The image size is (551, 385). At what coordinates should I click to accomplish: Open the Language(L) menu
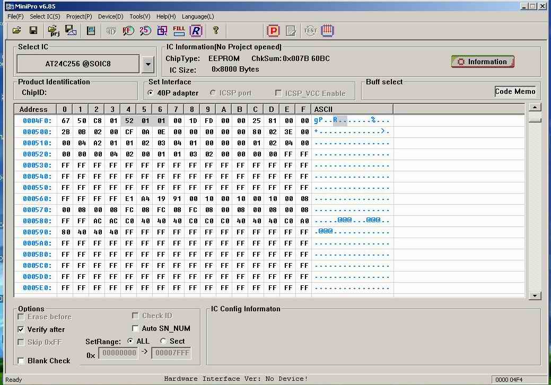198,16
